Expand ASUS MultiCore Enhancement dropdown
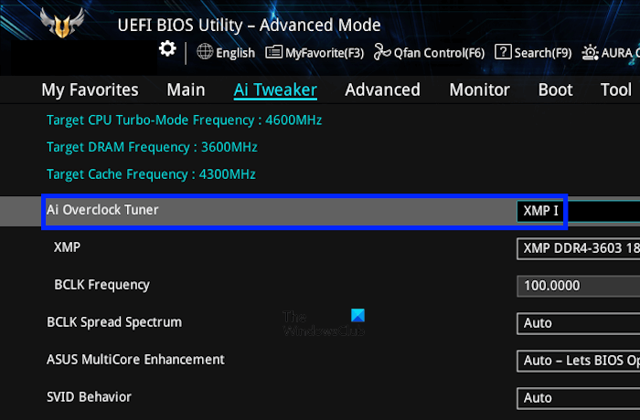 point(578,361)
